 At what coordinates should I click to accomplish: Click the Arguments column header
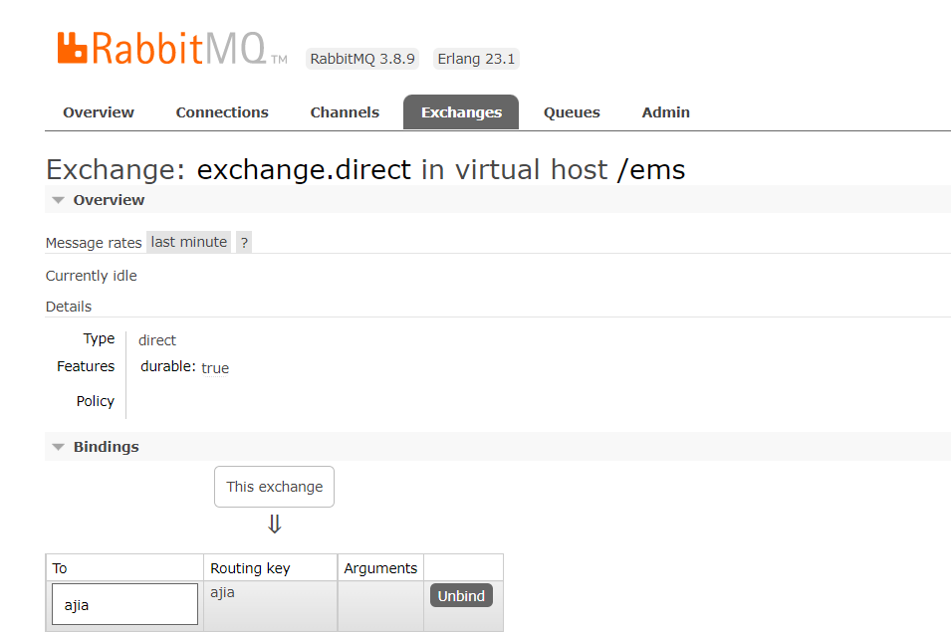tap(380, 568)
